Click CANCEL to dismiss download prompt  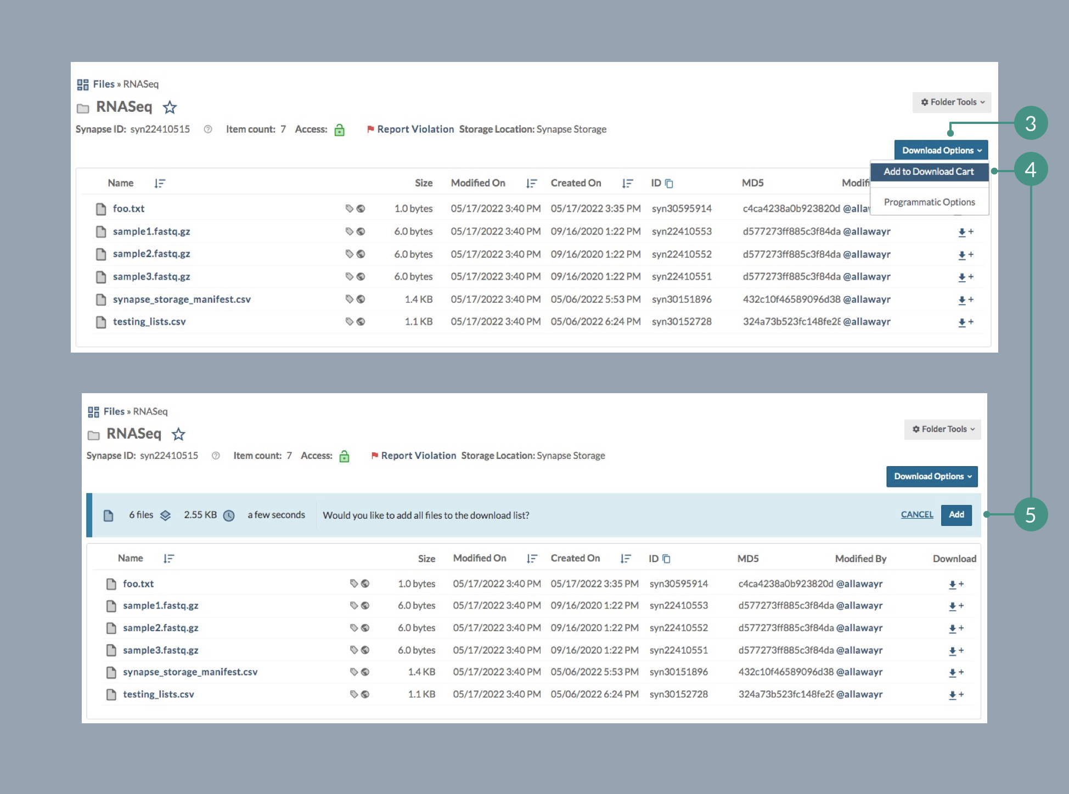[x=916, y=514]
